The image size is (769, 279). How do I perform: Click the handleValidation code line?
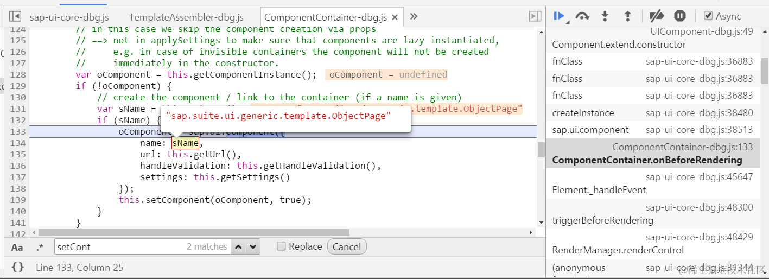click(260, 166)
